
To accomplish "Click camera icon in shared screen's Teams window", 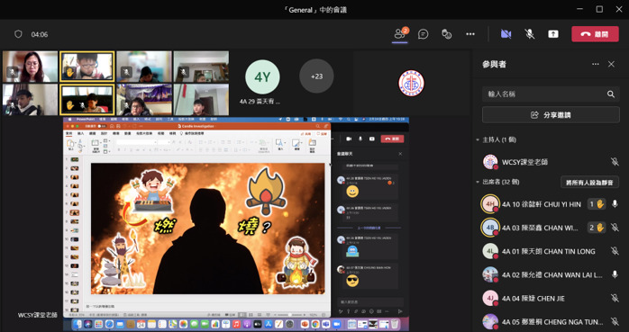I will [349, 139].
